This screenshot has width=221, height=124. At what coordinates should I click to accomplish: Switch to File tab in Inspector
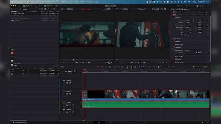point(206,13)
